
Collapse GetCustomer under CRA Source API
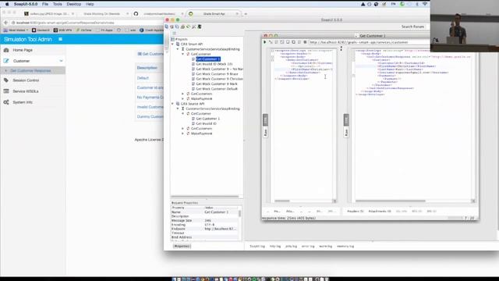[x=183, y=114]
